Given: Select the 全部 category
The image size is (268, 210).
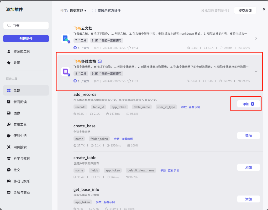Looking at the screenshot, I should click(x=26, y=90).
